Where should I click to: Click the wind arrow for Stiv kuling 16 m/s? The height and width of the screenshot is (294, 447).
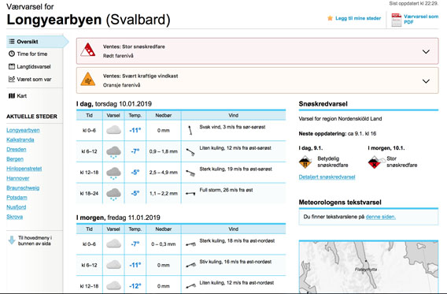(190, 265)
